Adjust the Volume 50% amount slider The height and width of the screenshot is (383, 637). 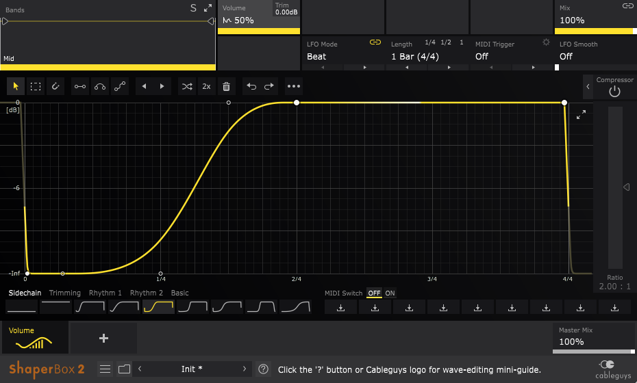click(x=259, y=31)
